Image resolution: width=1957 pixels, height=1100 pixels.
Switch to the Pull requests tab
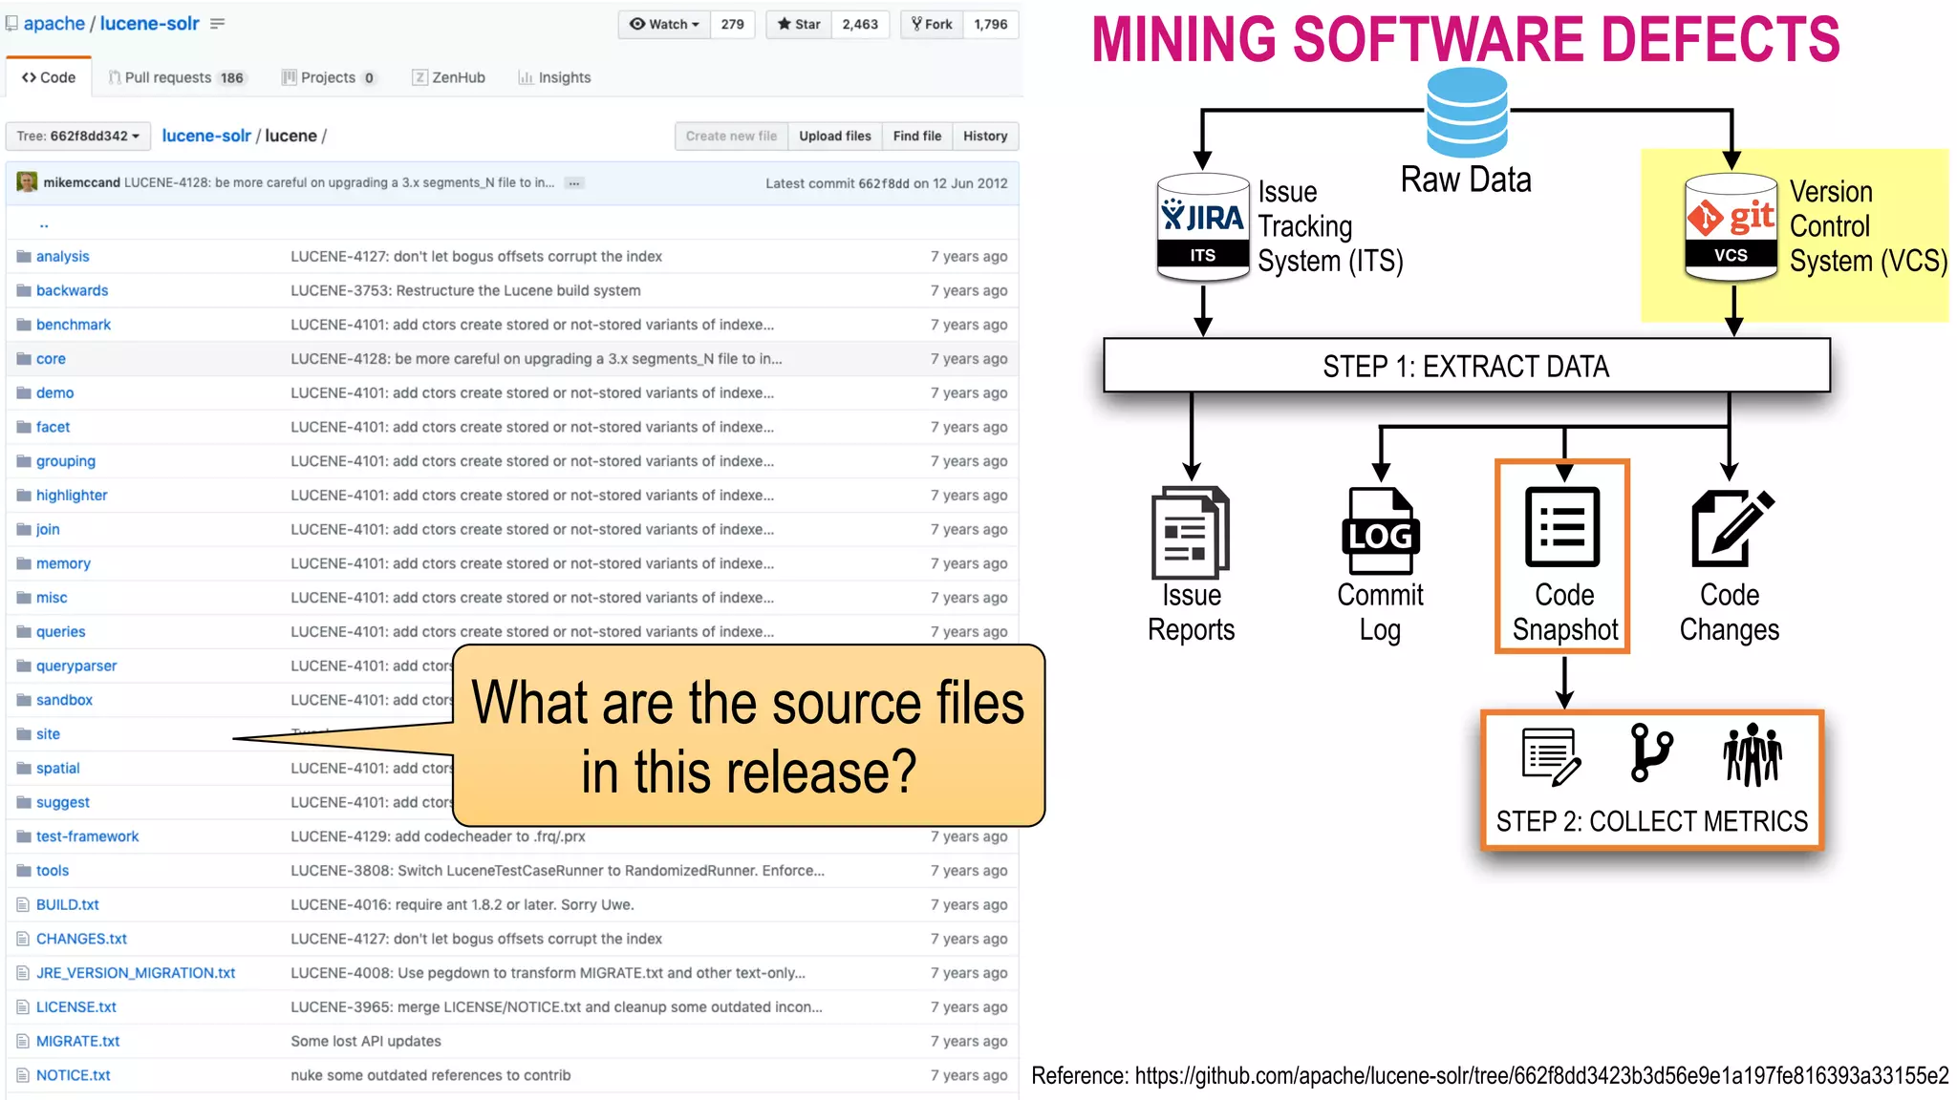pyautogui.click(x=177, y=77)
